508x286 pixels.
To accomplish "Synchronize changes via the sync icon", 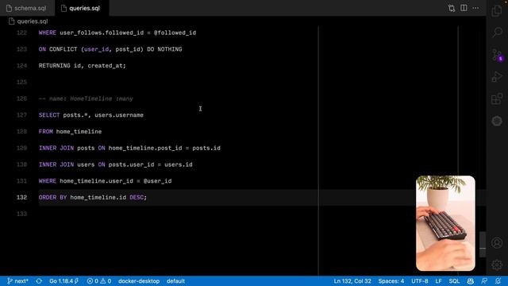I will coord(39,281).
